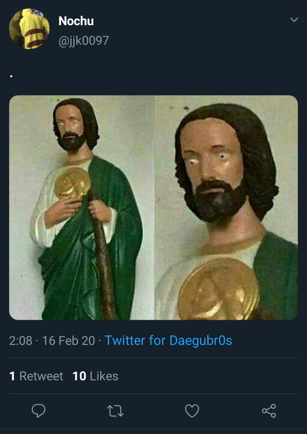
Task: Tap the single-dot tweet text
Action: pyautogui.click(x=11, y=76)
